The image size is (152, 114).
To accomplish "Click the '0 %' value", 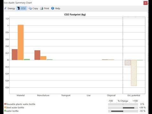I will 142,104.
